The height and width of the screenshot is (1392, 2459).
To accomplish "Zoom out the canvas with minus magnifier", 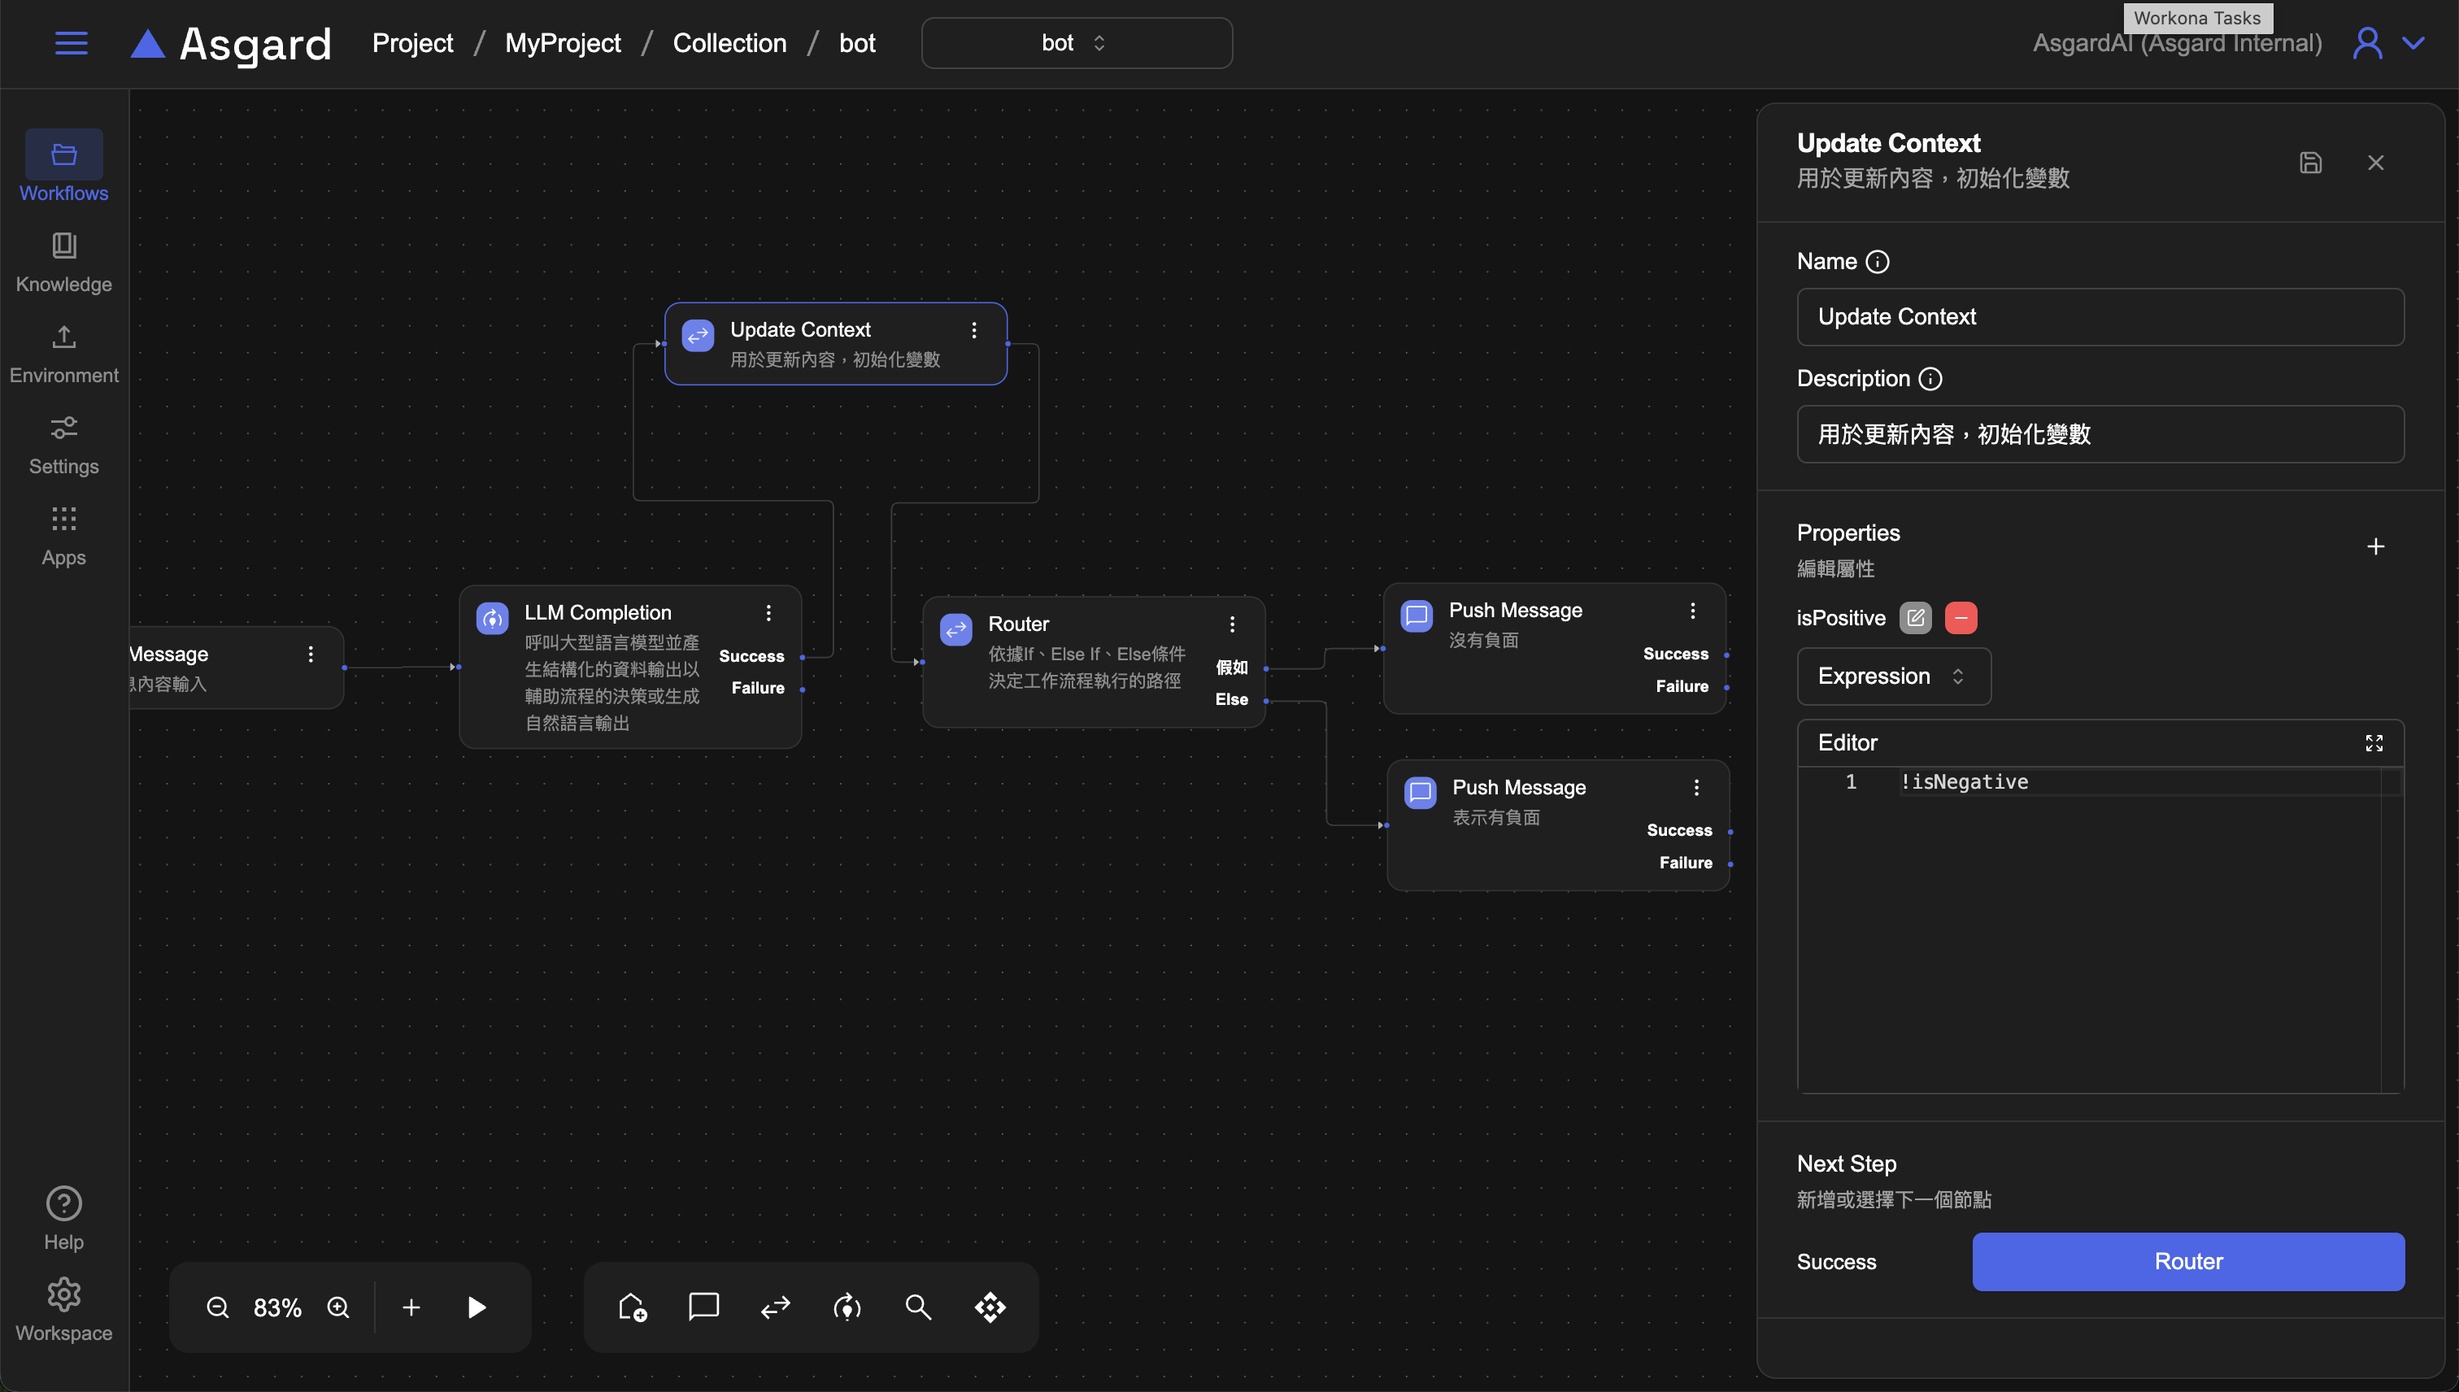I will pyautogui.click(x=218, y=1307).
